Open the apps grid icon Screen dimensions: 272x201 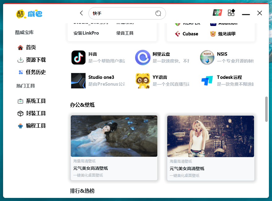pos(231,12)
